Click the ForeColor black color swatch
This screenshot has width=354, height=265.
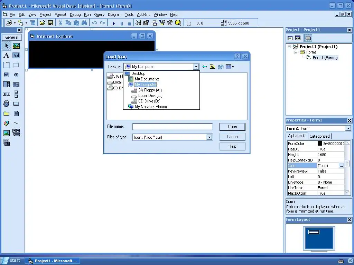(320, 144)
